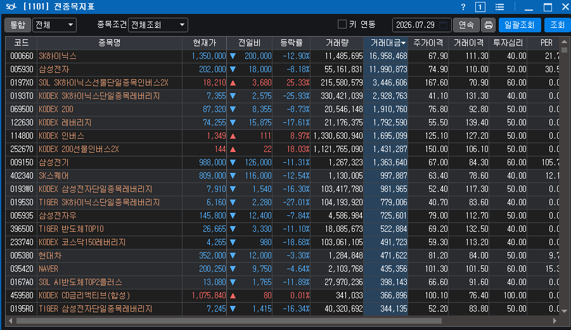Click stock code 000660
This screenshot has height=330, width=571.
pyautogui.click(x=22, y=56)
